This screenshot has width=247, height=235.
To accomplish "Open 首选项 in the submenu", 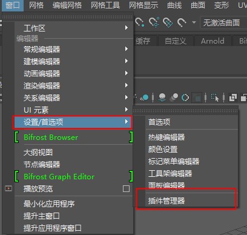I will [x=192, y=122].
